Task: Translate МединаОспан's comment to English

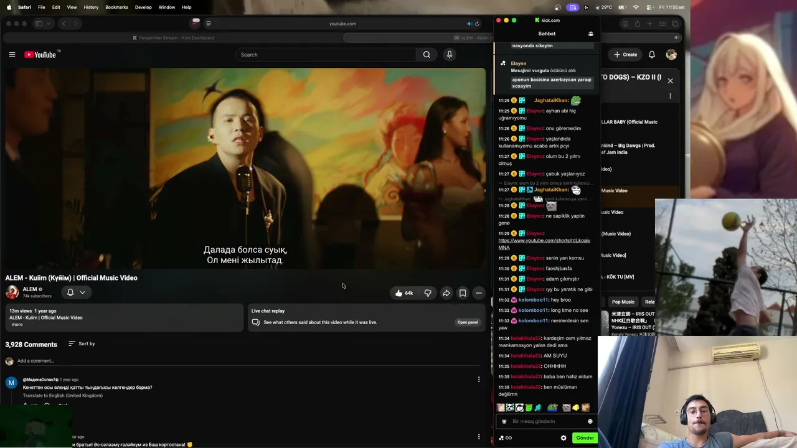Action: tap(63, 396)
